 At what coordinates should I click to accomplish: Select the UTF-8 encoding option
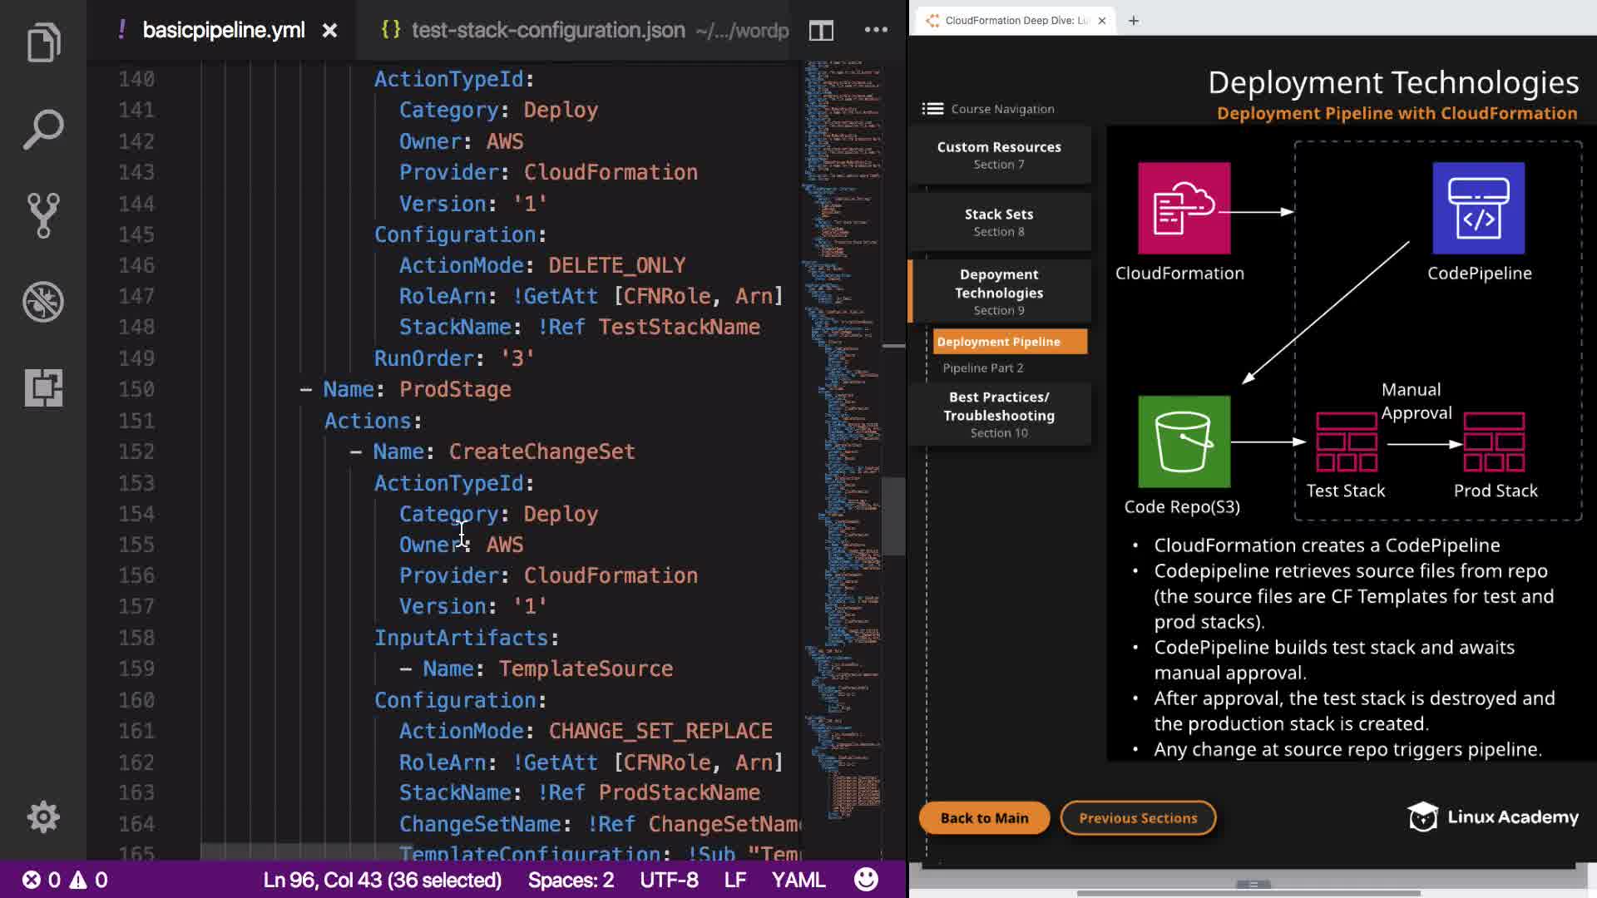tap(669, 880)
